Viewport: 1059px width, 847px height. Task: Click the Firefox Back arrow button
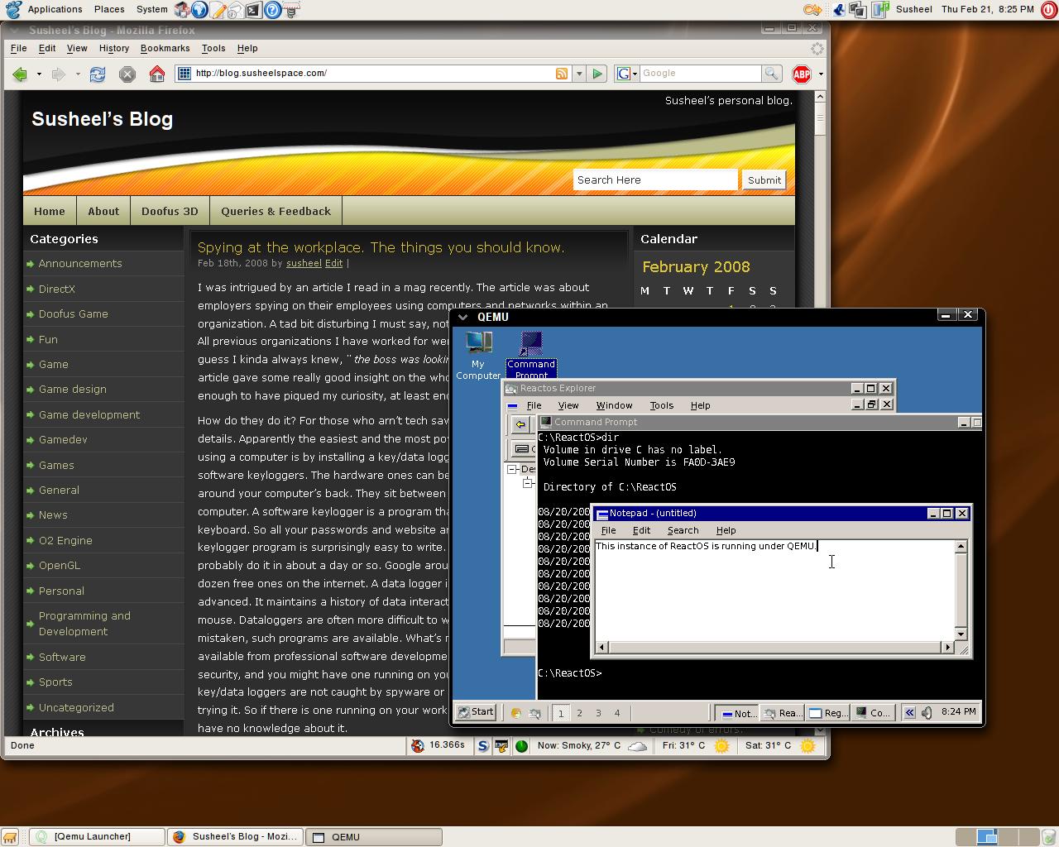20,74
